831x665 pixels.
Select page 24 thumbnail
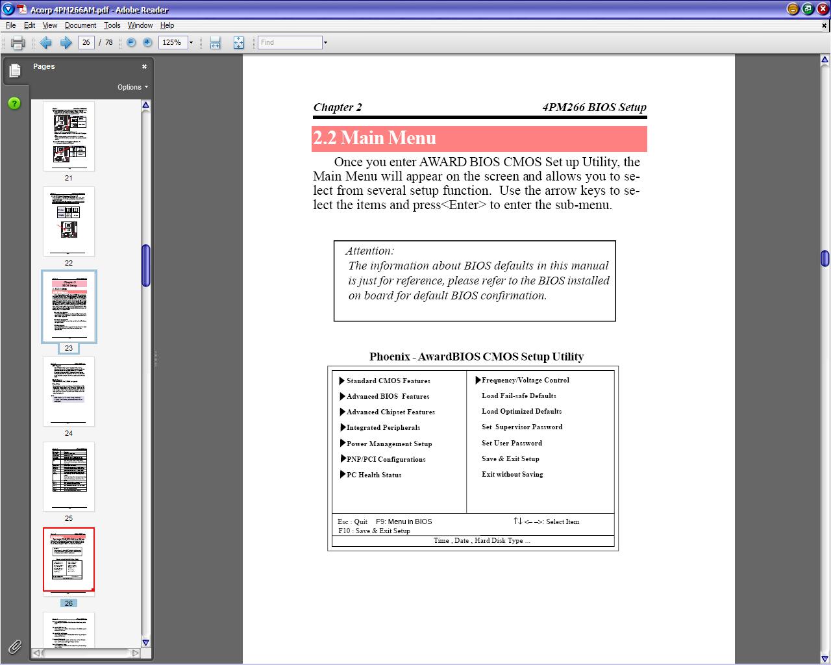pyautogui.click(x=69, y=392)
